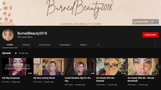Click 'FASHION AND BEAUTY STORE' banner text

[x=80, y=24]
